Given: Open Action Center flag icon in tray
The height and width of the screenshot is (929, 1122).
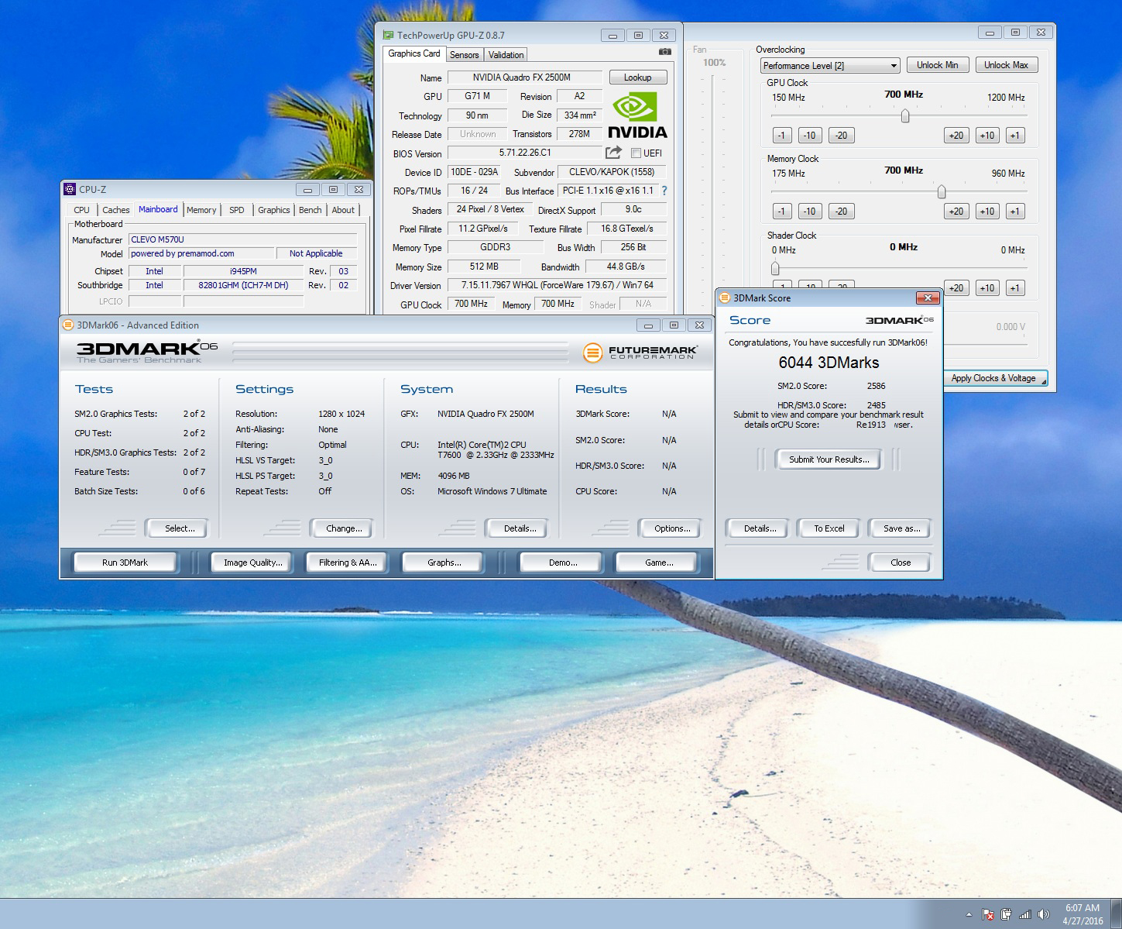Looking at the screenshot, I should (988, 914).
